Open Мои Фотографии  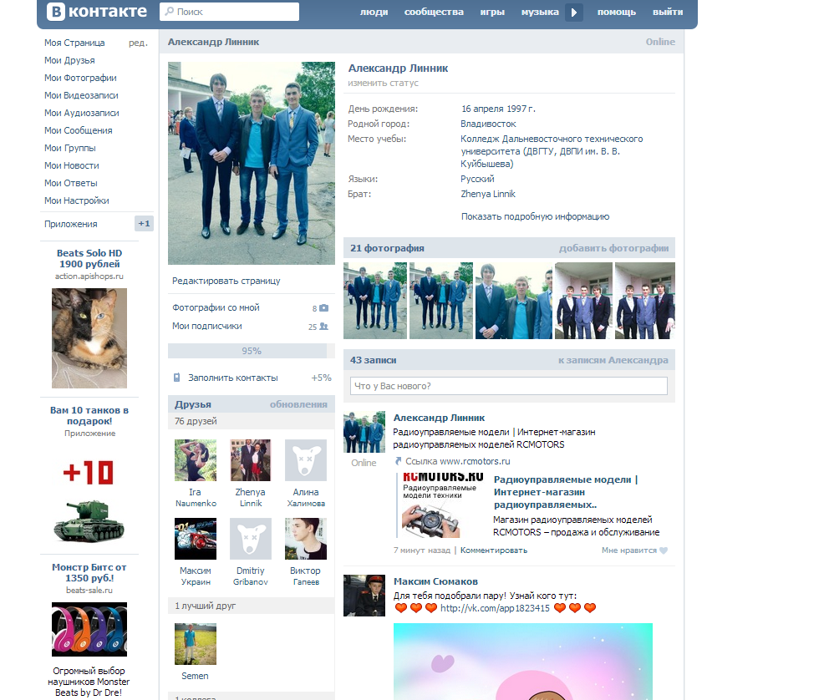pyautogui.click(x=80, y=78)
